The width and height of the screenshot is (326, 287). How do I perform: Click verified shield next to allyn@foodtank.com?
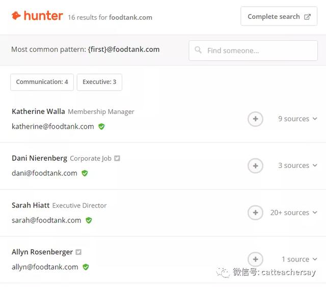click(x=86, y=267)
